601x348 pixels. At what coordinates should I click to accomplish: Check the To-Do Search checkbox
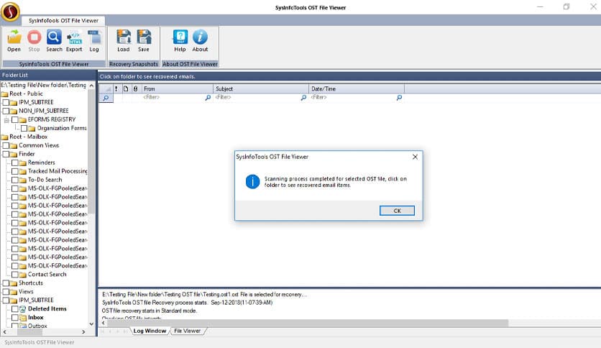(x=15, y=180)
